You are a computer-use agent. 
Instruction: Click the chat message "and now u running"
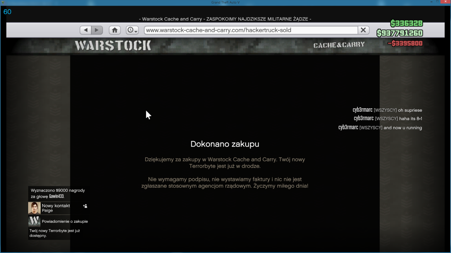click(x=403, y=128)
